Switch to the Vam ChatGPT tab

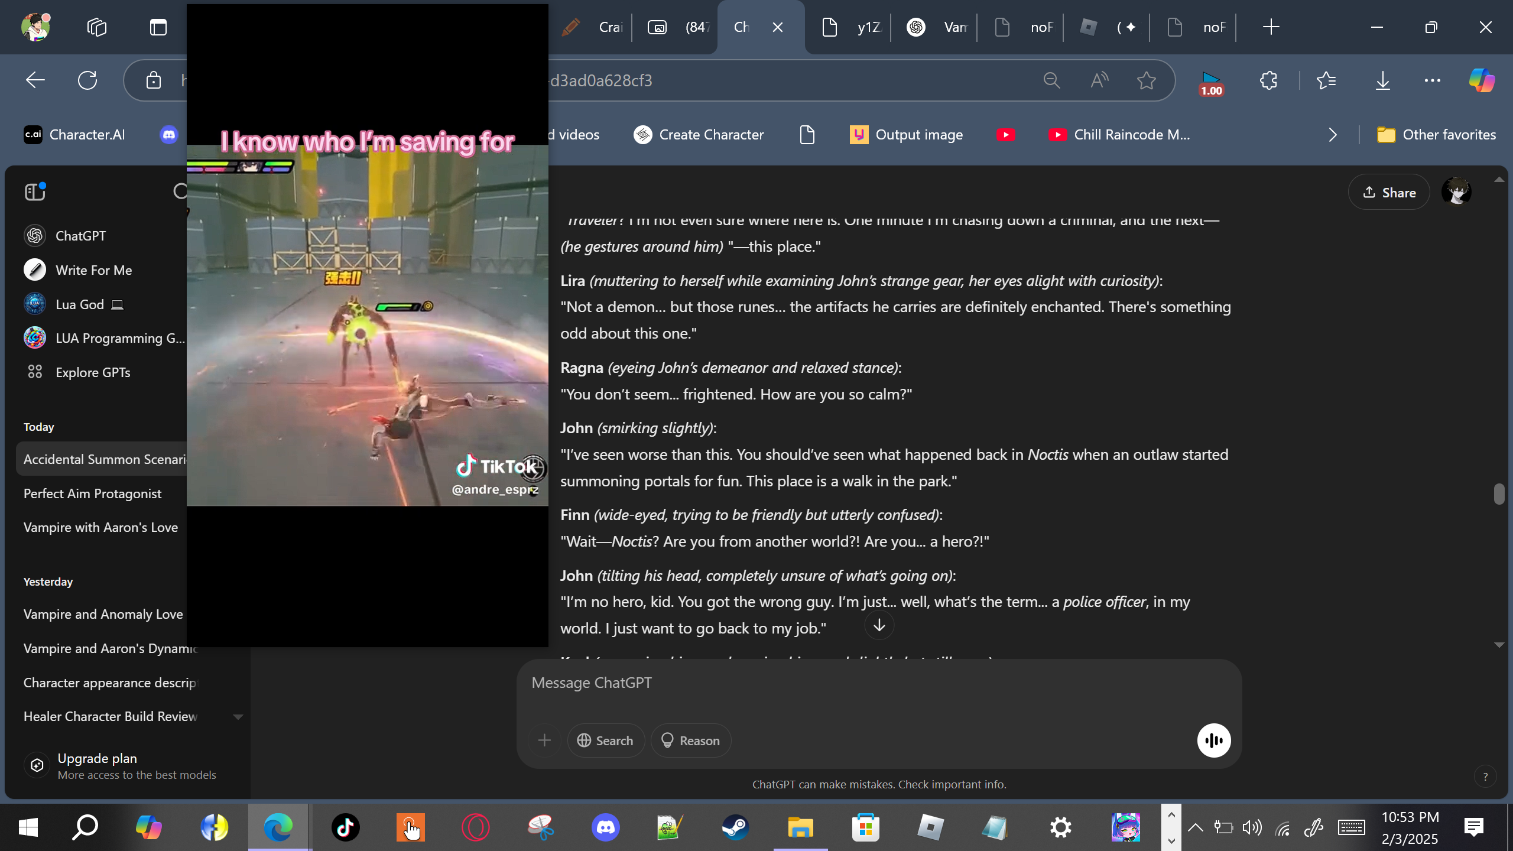(937, 27)
